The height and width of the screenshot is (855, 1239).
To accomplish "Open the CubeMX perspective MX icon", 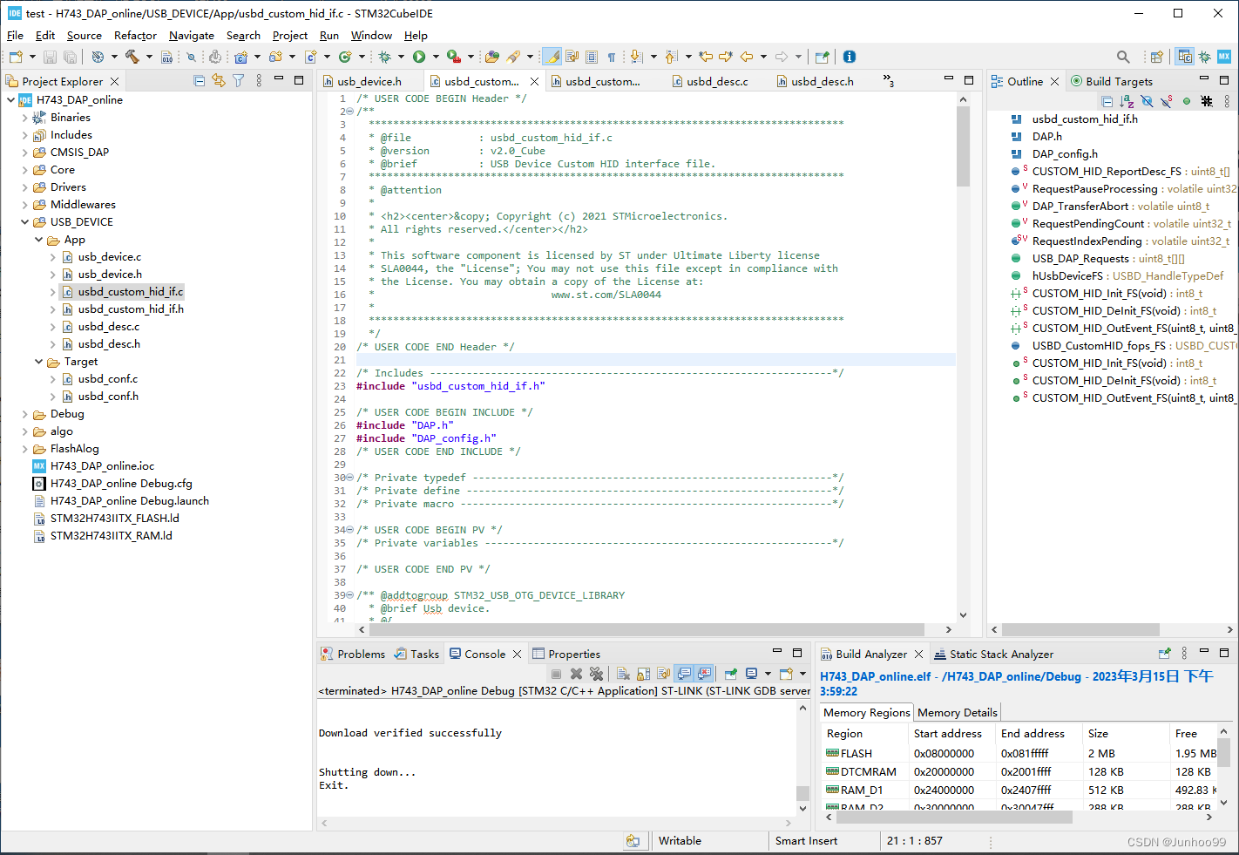I will pyautogui.click(x=1224, y=57).
